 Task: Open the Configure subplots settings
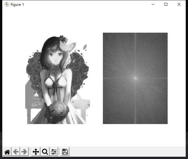pos(54,152)
